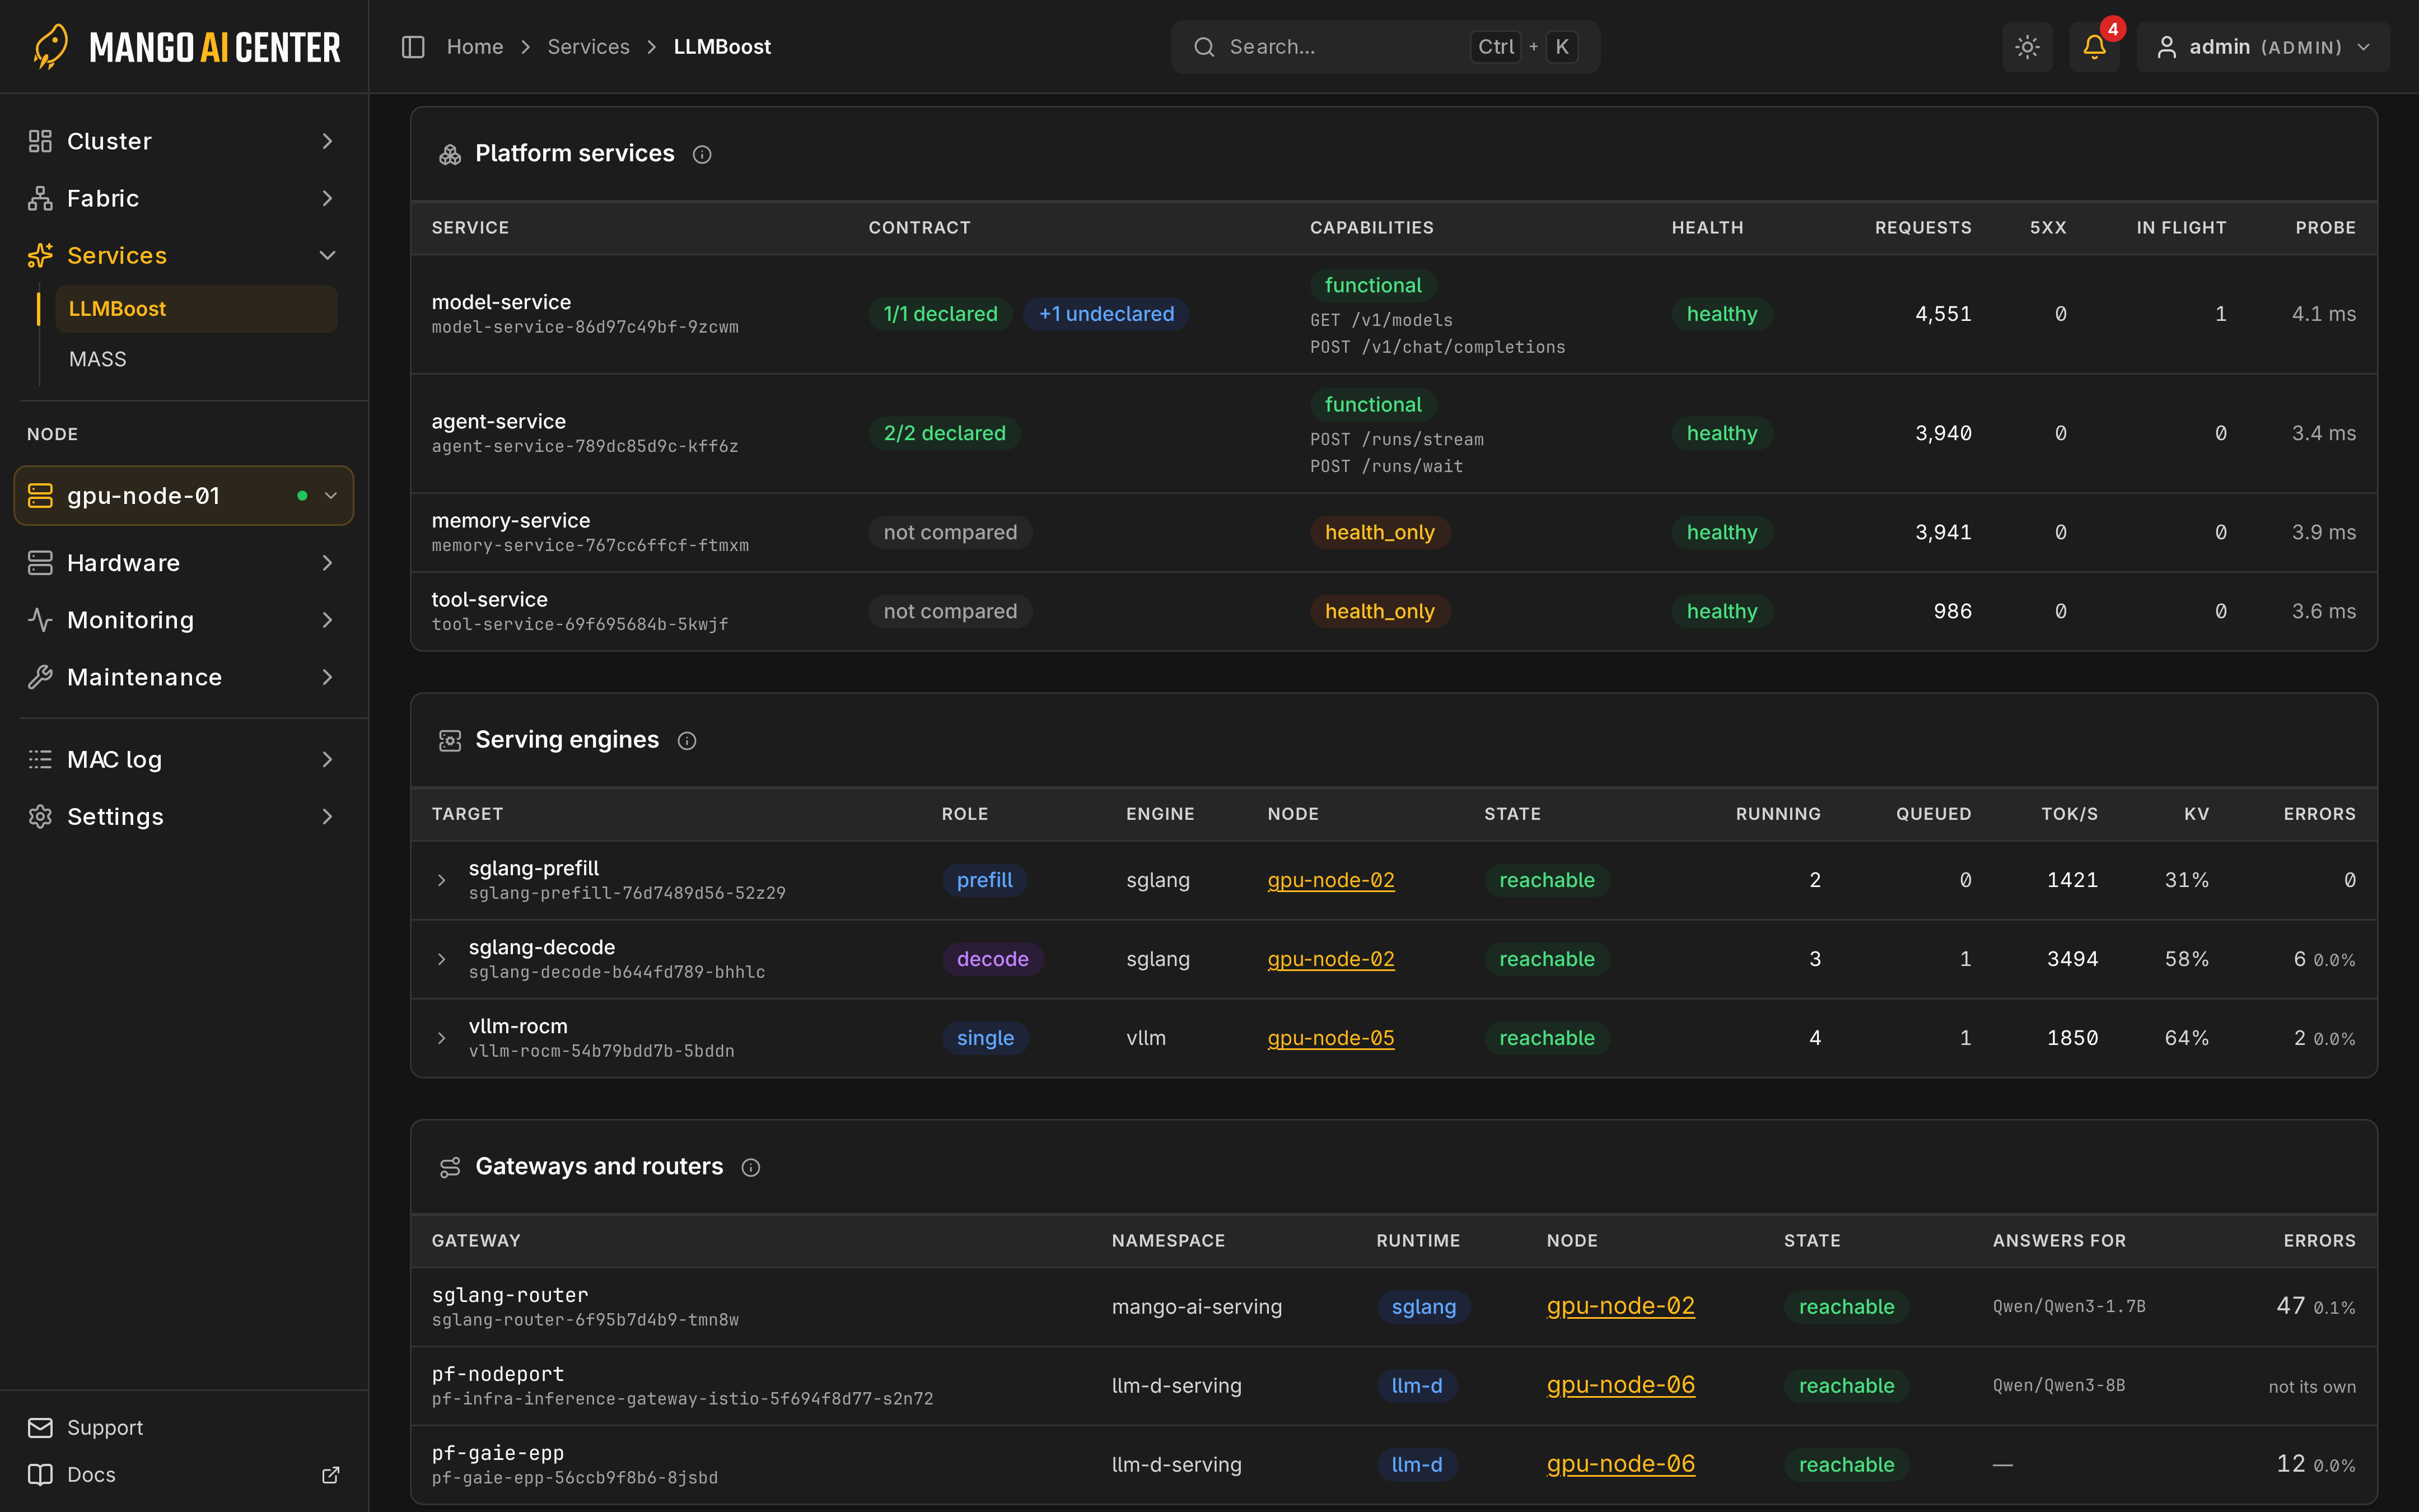Screen dimensions: 2419x1512
Task: Click the Monitoring pulse icon
Action: (40, 620)
